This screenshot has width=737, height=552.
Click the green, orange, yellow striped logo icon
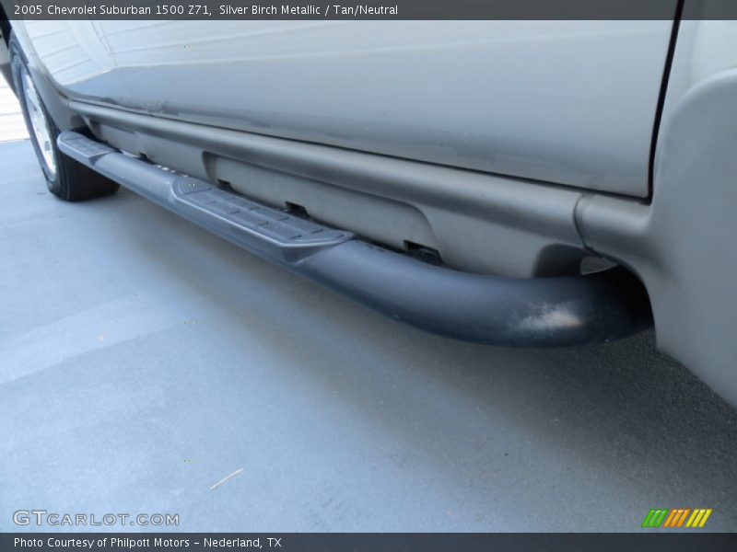pyautogui.click(x=676, y=518)
